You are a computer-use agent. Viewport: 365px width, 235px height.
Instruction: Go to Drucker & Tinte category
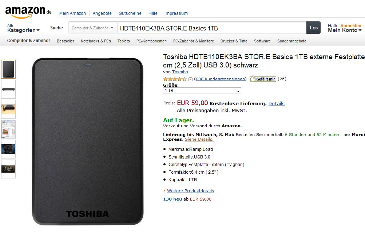pos(234,41)
